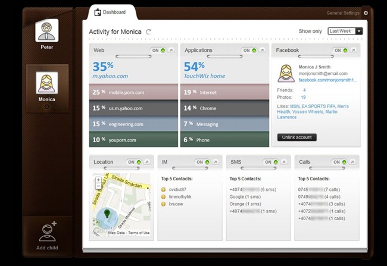Refresh activity for Monica
Image resolution: width=387 pixels, height=266 pixels.
coord(148,32)
